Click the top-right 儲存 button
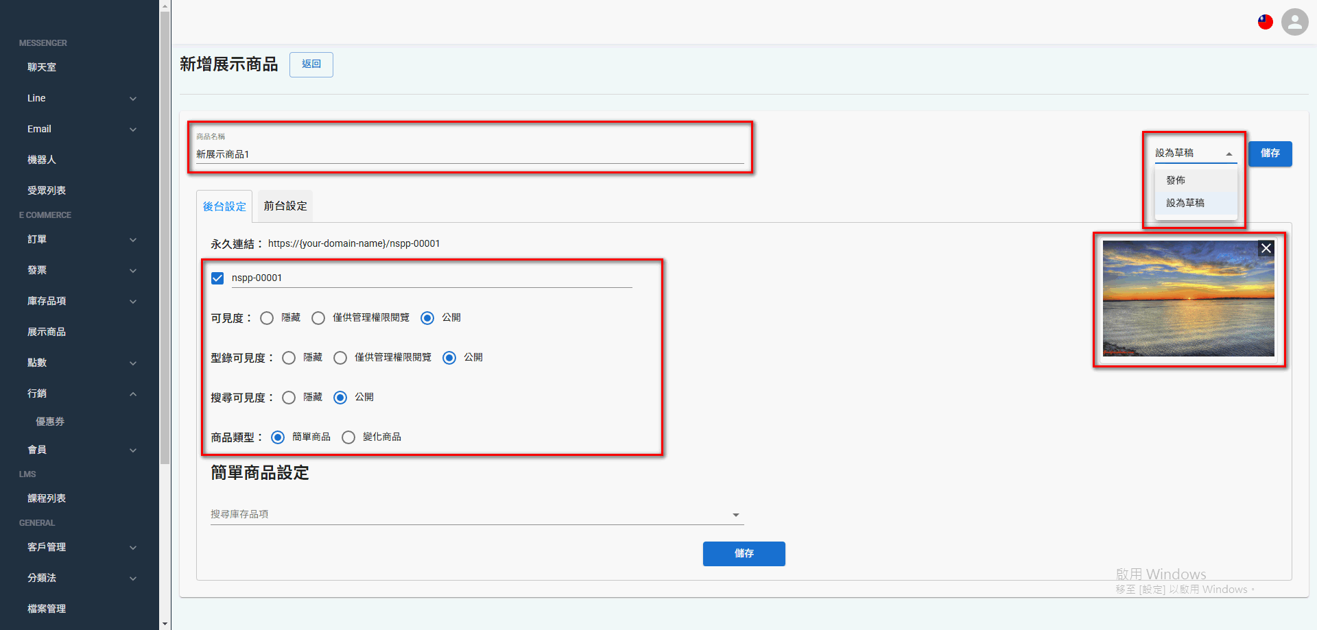 pos(1270,154)
